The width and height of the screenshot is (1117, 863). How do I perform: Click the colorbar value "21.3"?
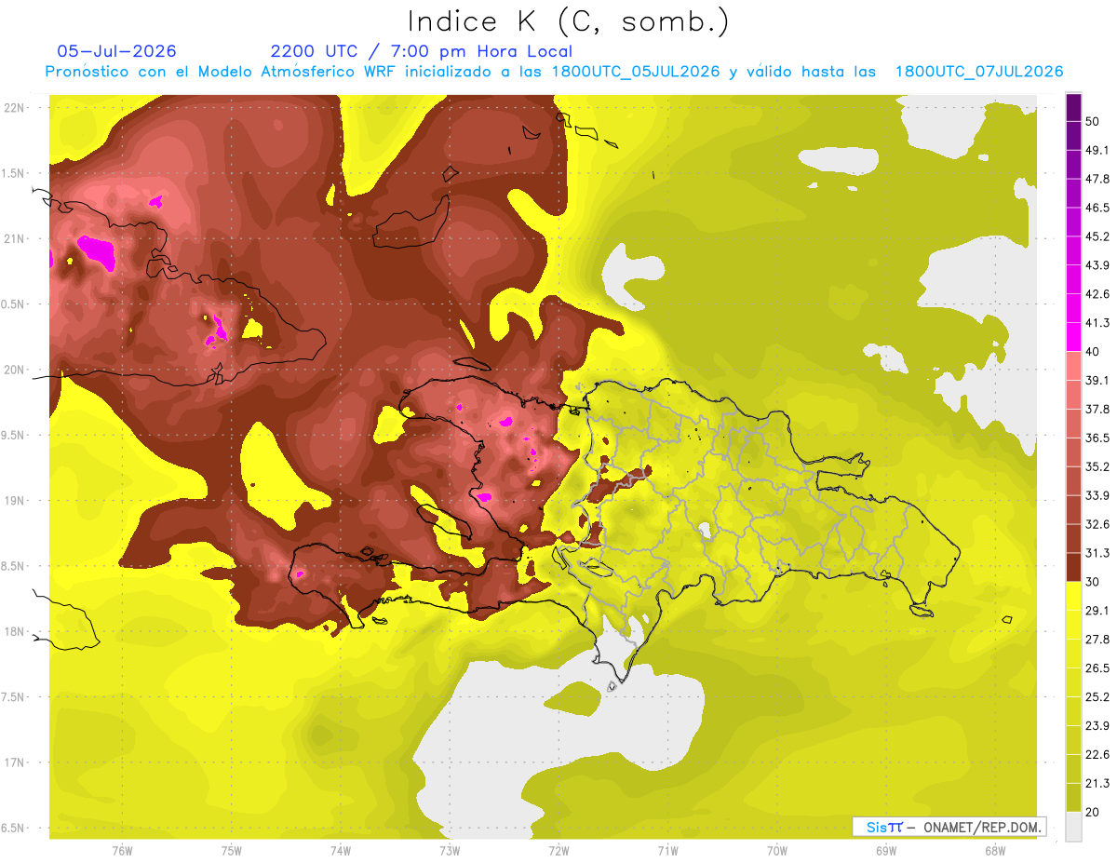pyautogui.click(x=1097, y=784)
